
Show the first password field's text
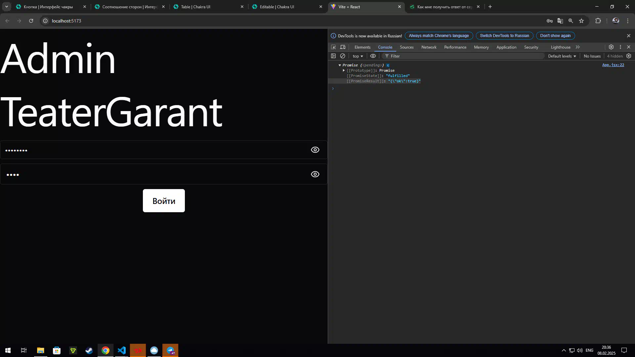pyautogui.click(x=315, y=150)
